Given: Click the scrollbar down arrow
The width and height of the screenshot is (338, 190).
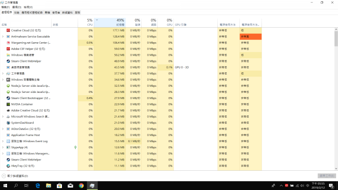Looking at the screenshot, I should pyautogui.click(x=336, y=169).
